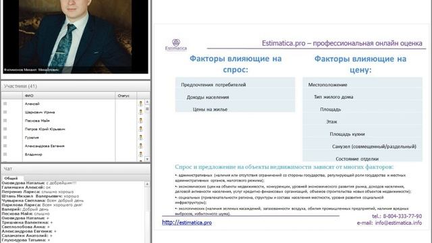Open the Общий chat tab
The width and height of the screenshot is (432, 243).
point(11,178)
